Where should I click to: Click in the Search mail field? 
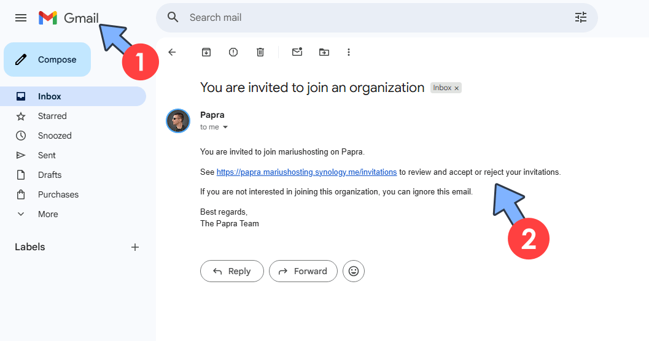click(368, 17)
